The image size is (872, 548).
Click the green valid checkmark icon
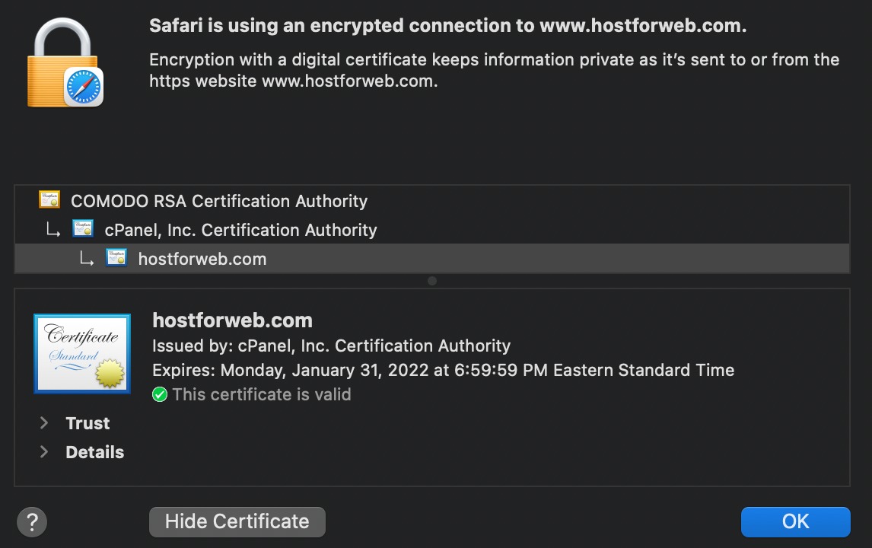pos(160,394)
